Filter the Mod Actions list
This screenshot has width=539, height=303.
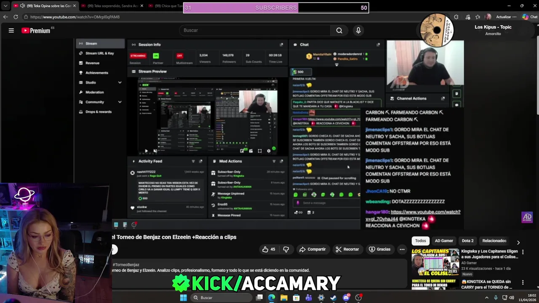pyautogui.click(x=274, y=161)
